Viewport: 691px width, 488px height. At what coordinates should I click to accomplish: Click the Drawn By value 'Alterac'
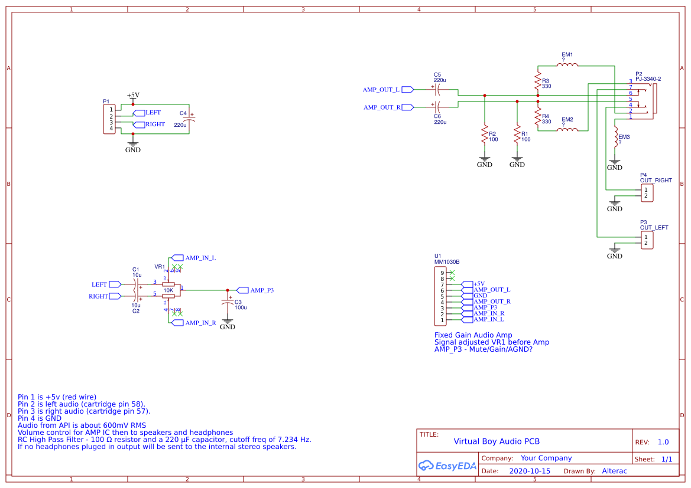click(x=614, y=471)
